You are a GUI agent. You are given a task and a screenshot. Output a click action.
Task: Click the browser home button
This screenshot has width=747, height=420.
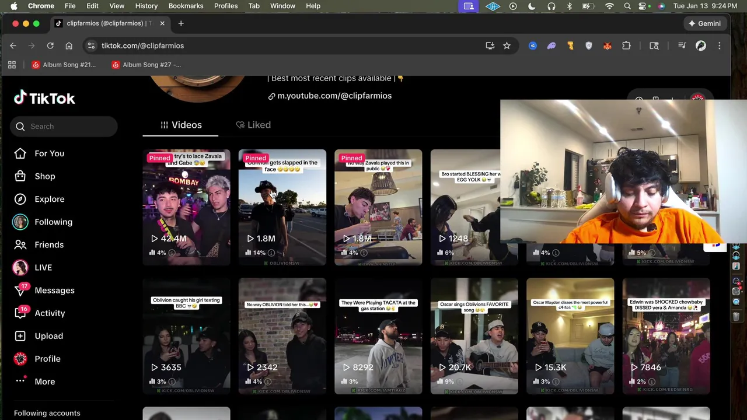click(x=69, y=45)
